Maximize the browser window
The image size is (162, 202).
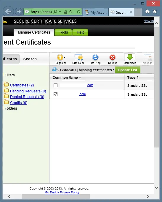pyautogui.click(x=143, y=3)
